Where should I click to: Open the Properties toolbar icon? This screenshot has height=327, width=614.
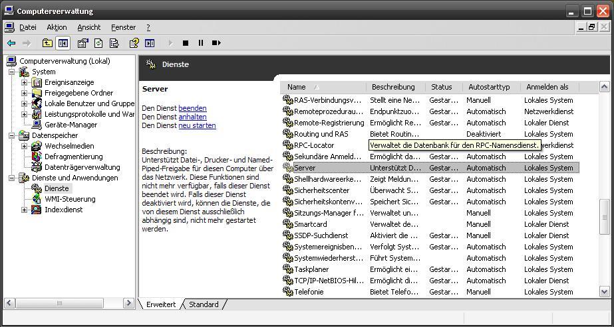(83, 43)
